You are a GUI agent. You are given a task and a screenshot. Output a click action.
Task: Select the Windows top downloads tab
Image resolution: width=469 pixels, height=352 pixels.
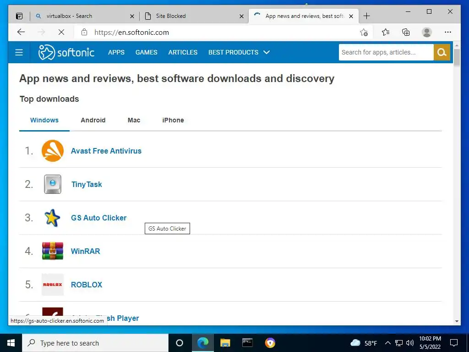tap(44, 121)
